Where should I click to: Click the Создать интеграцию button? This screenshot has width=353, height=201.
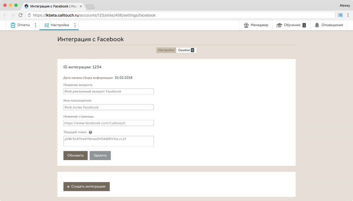pos(87,187)
